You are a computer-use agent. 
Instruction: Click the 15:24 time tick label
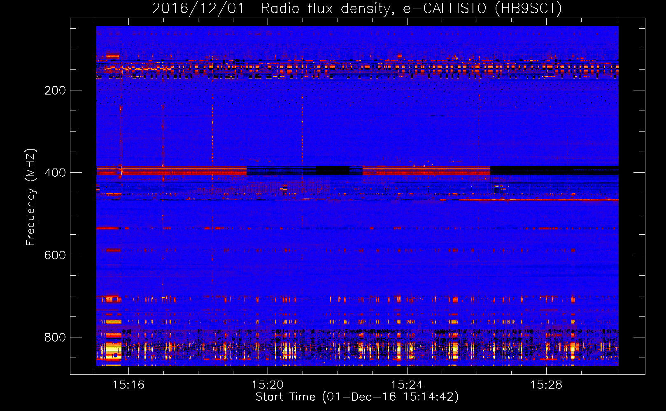click(x=407, y=385)
